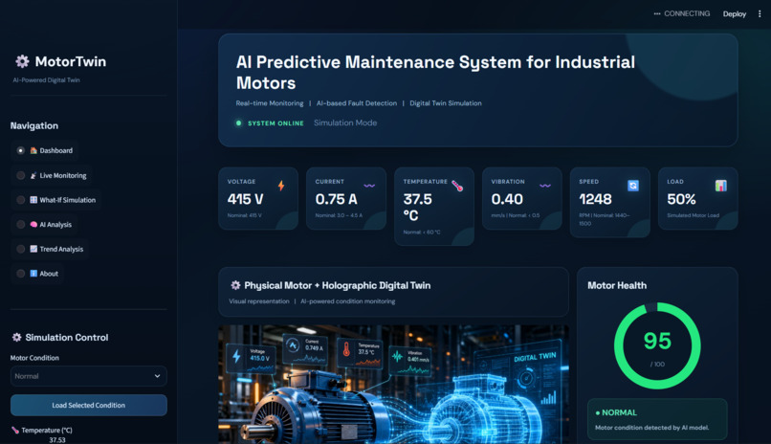
Task: Click the Motor Condition dropdown chevron
Action: (x=157, y=376)
